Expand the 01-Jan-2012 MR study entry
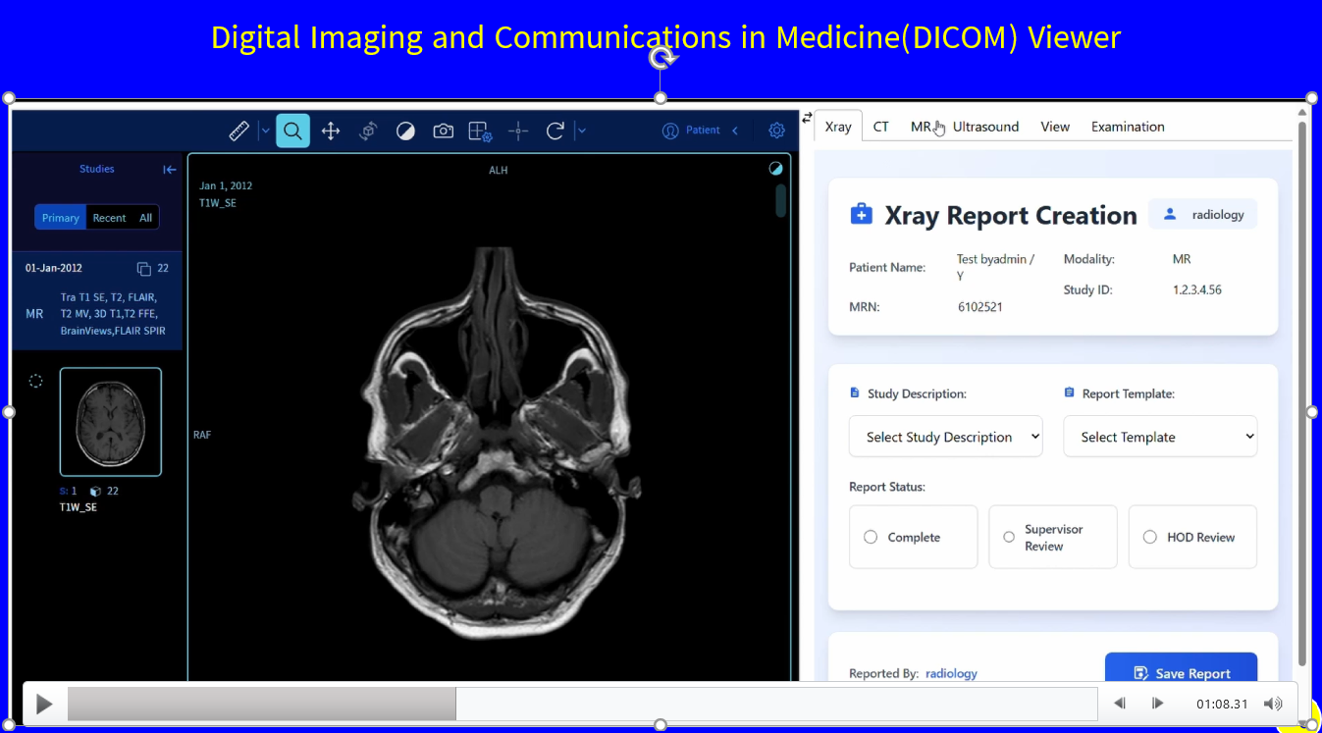1322x733 pixels. click(97, 301)
